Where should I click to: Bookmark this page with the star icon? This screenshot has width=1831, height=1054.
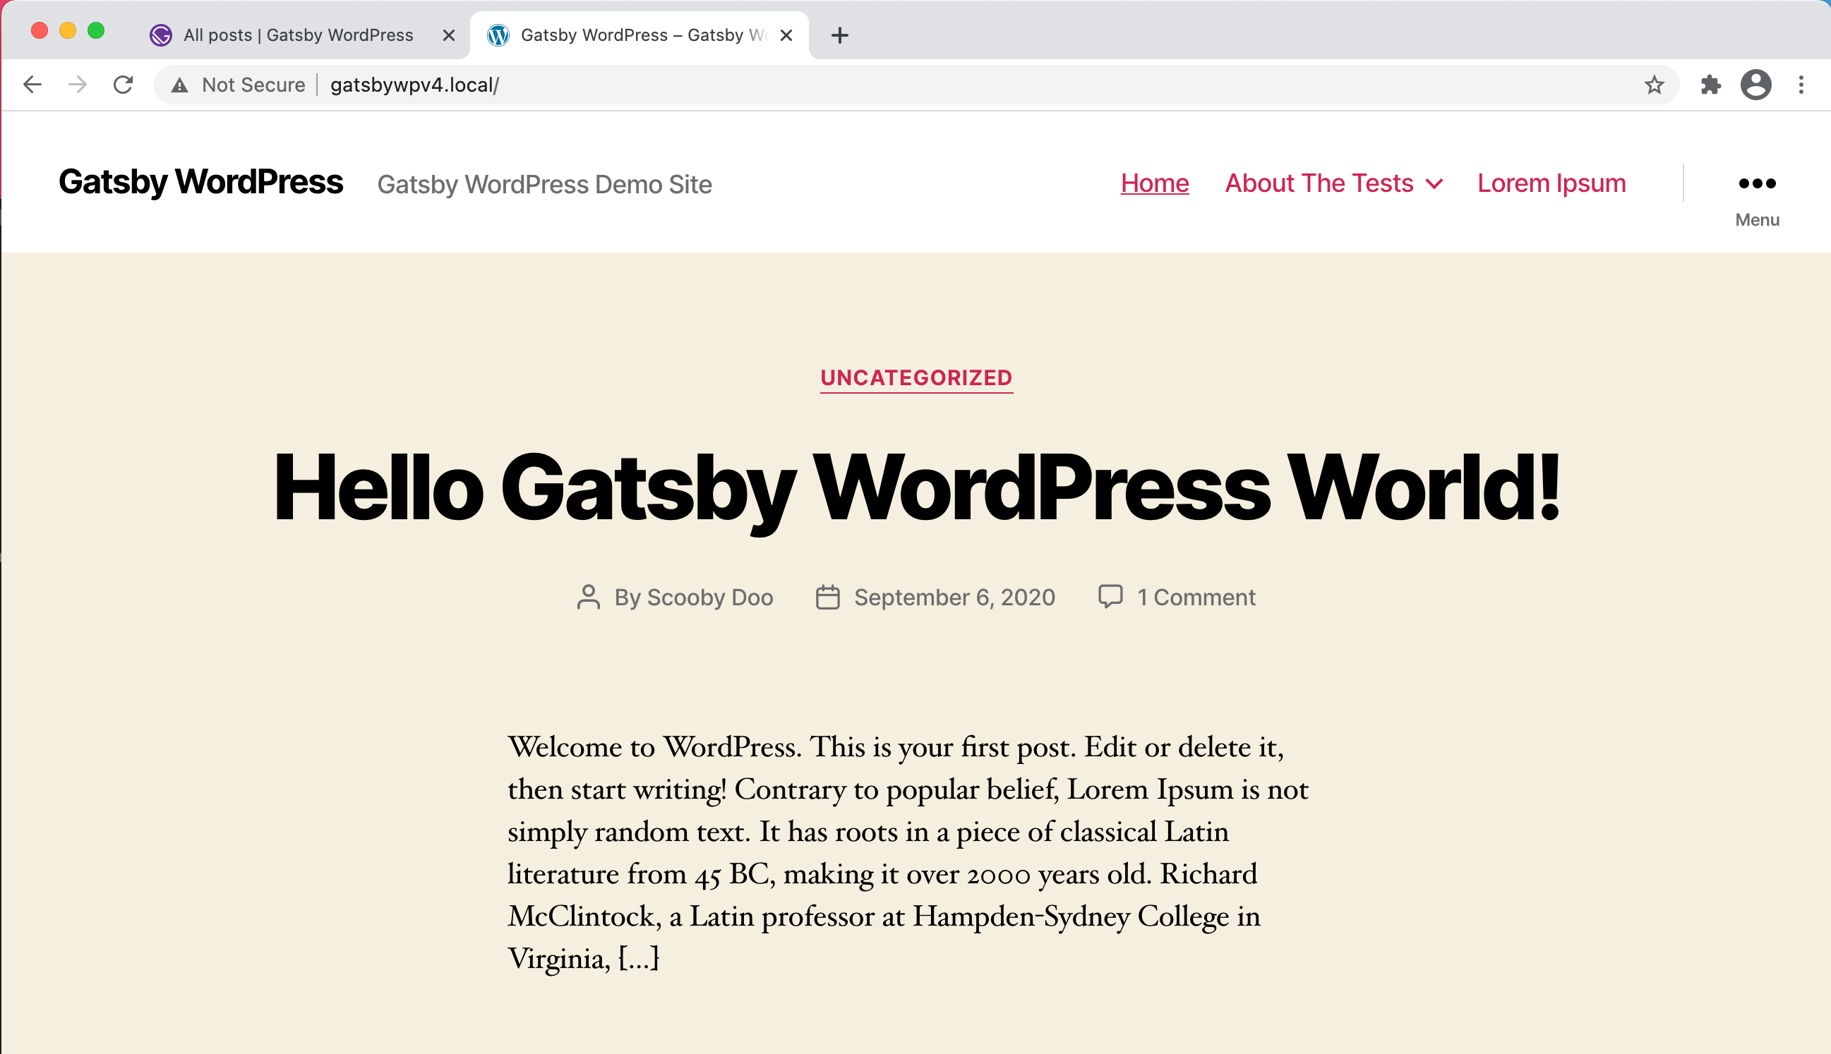click(x=1655, y=85)
